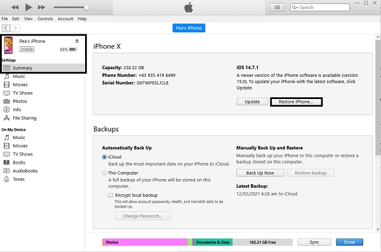381x252 pixels.
Task: Open the Help menu
Action: pyautogui.click(x=82, y=18)
